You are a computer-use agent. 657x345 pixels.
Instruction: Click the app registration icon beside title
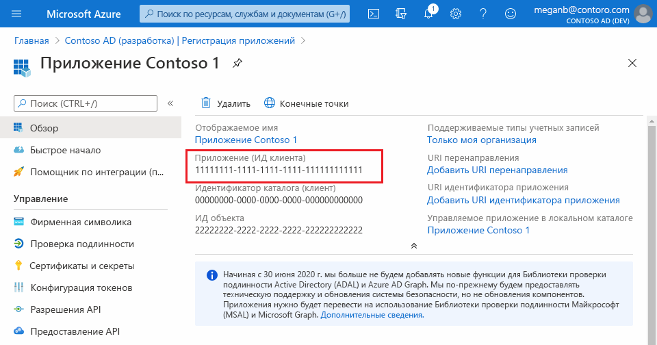pos(22,68)
